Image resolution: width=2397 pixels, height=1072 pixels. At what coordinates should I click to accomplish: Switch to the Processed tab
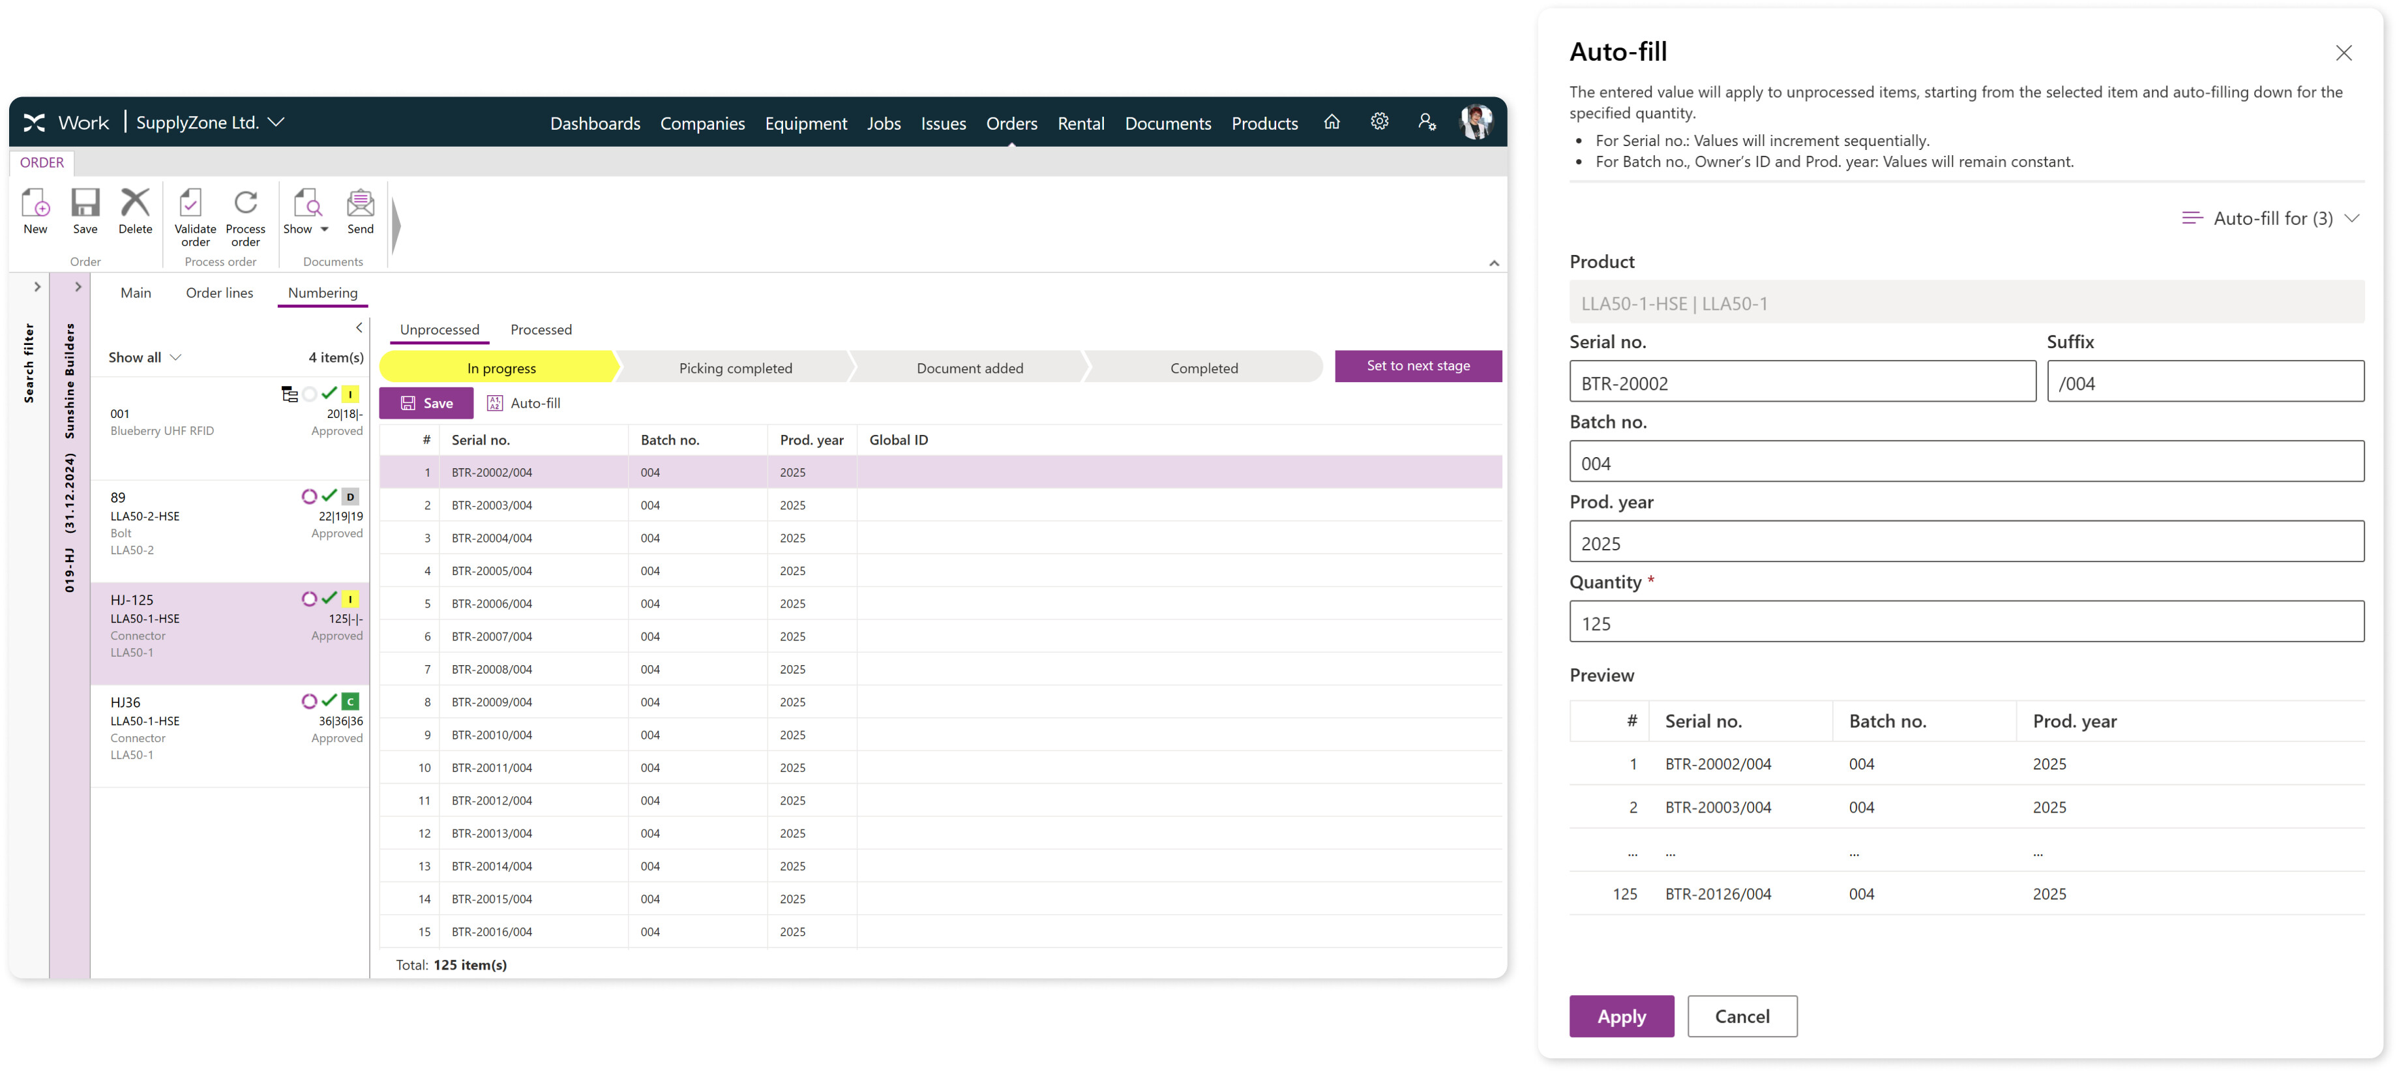[x=541, y=329]
